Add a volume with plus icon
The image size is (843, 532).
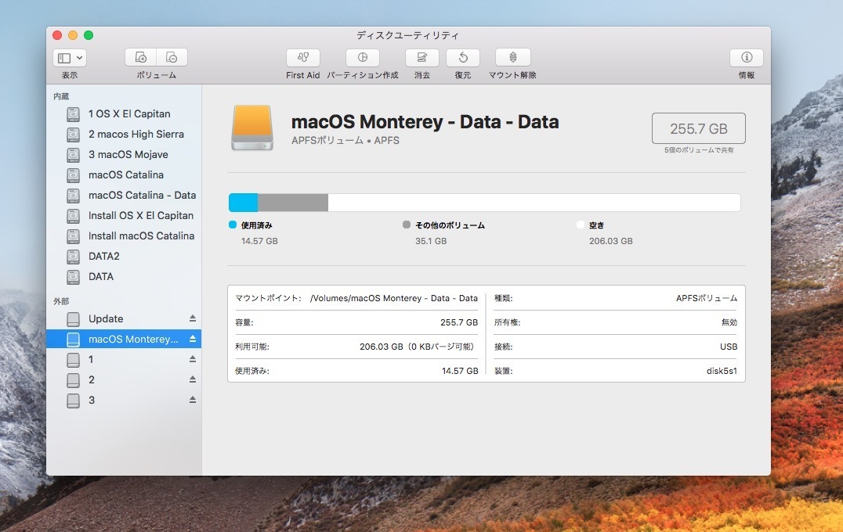(x=141, y=58)
